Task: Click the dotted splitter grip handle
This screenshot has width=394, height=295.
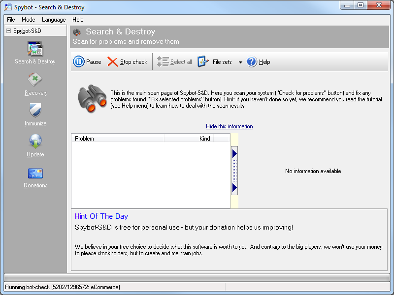Action: click(234, 171)
